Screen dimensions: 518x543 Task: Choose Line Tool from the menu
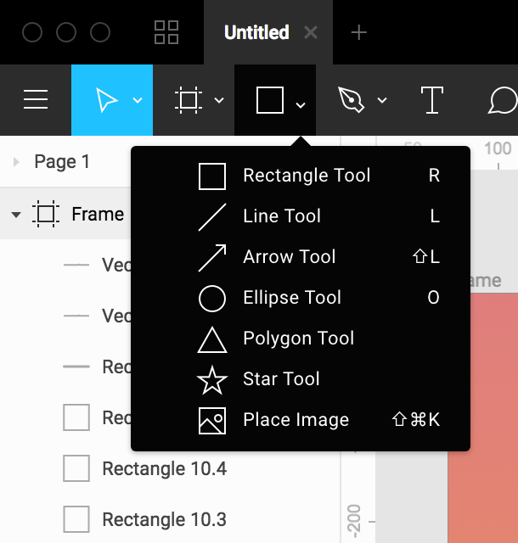click(282, 216)
